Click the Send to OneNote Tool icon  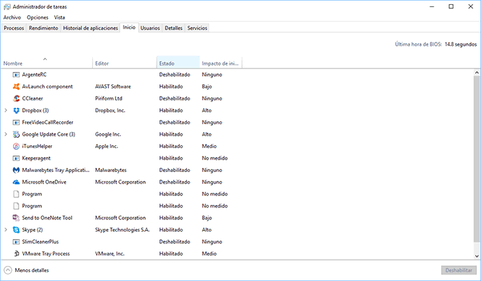[x=16, y=218]
